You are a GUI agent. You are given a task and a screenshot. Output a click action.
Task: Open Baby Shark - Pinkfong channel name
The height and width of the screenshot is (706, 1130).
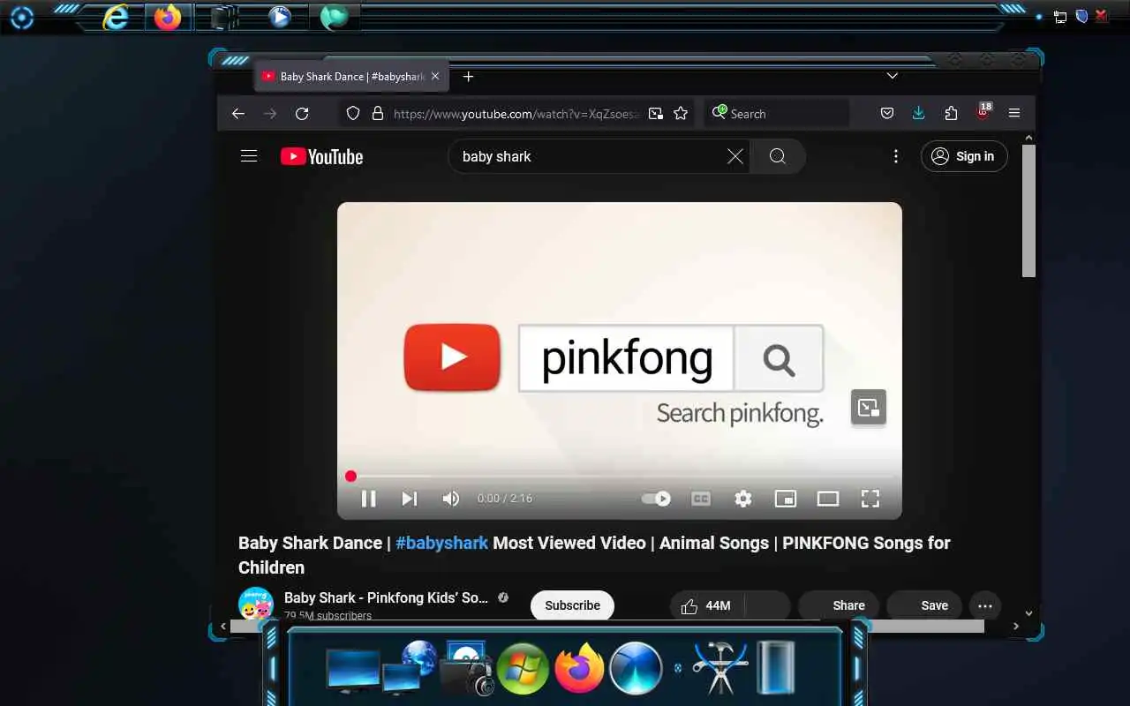pyautogui.click(x=386, y=597)
